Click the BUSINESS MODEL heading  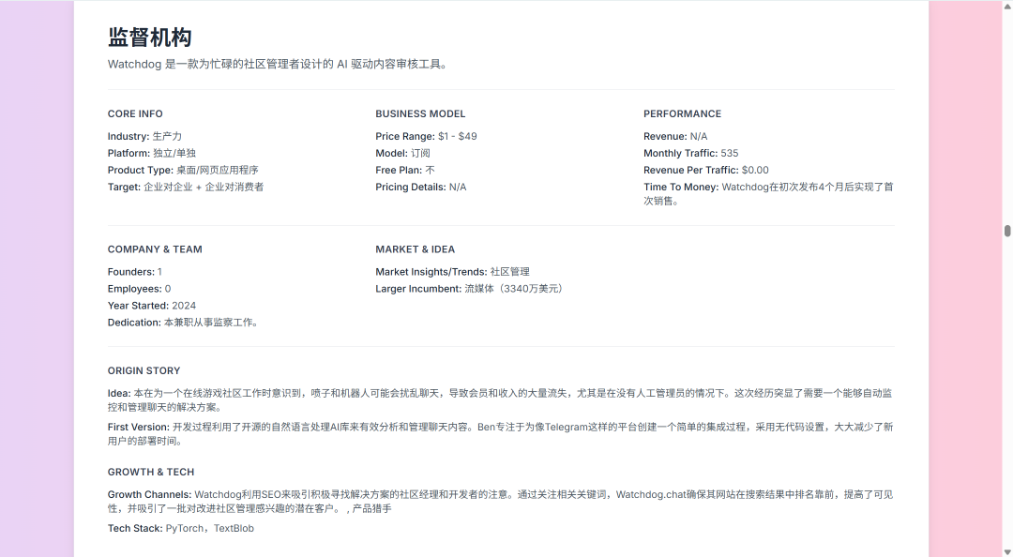[420, 113]
